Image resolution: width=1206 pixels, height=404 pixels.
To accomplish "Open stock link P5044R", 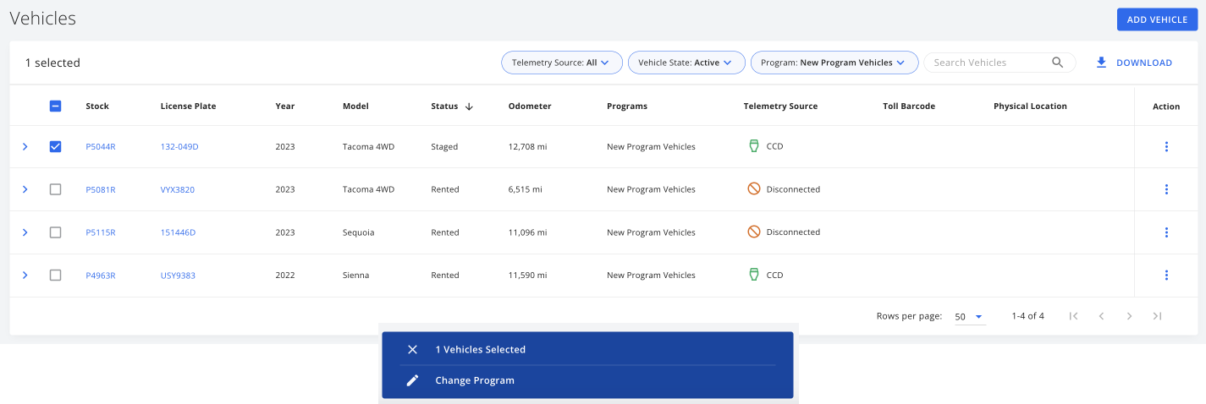I will tap(101, 147).
